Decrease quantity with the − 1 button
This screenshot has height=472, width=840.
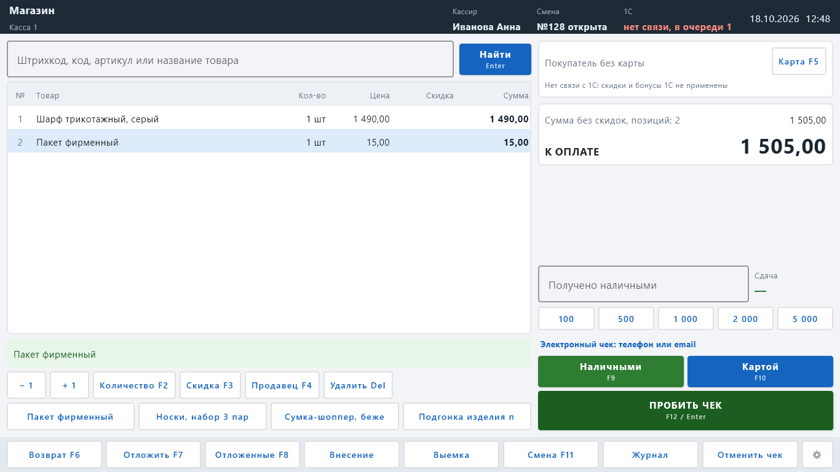click(x=26, y=385)
